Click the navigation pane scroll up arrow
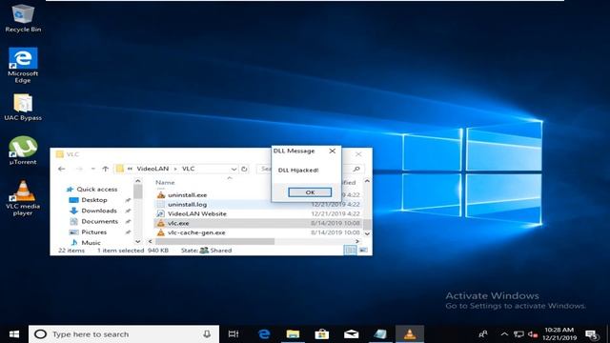The image size is (610, 343). pos(137,181)
